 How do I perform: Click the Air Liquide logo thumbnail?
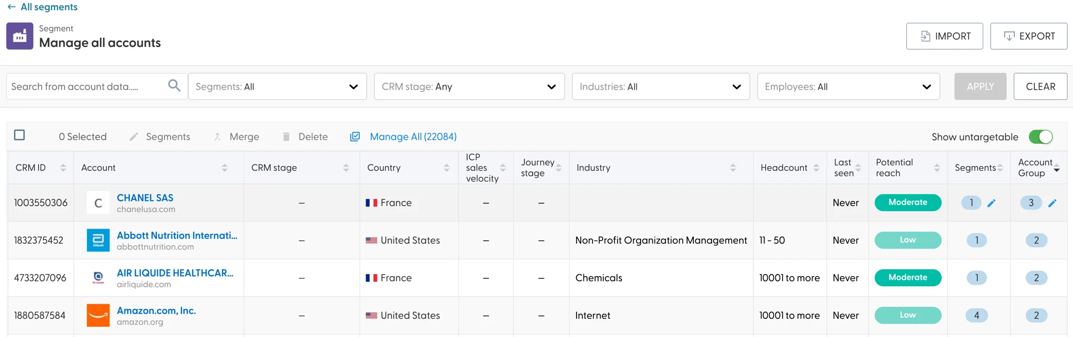[98, 278]
